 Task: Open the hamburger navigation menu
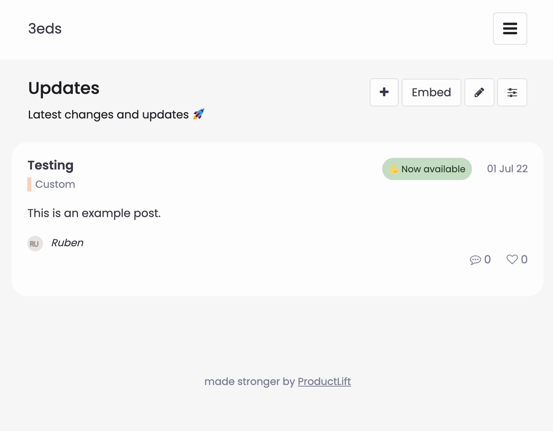510,29
